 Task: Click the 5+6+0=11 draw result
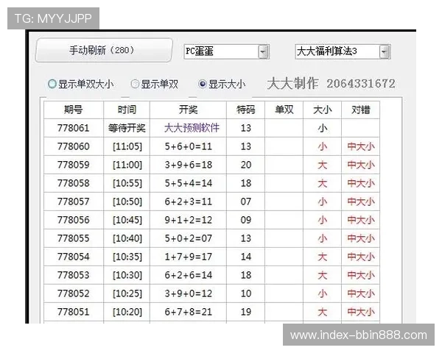[188, 146]
